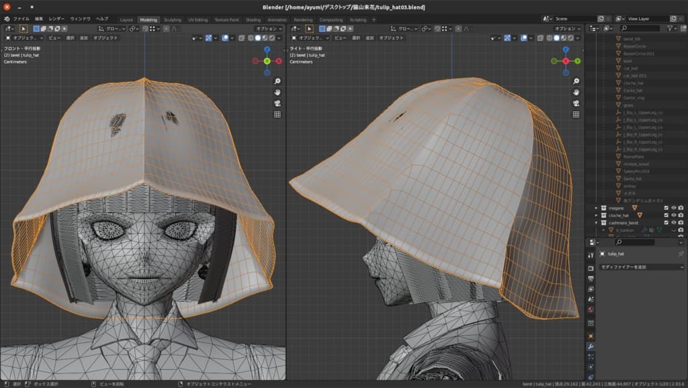
Task: Click the オブジェクト menu button in left viewport
Action: (105, 38)
